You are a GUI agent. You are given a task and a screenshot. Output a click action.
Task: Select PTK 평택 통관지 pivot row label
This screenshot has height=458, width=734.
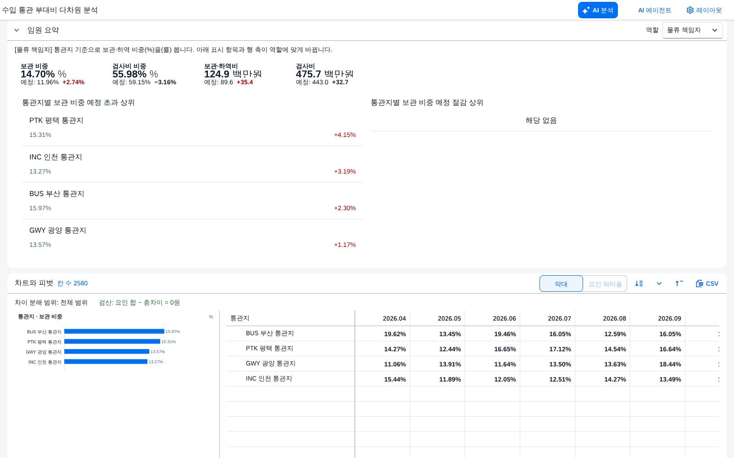tap(269, 349)
